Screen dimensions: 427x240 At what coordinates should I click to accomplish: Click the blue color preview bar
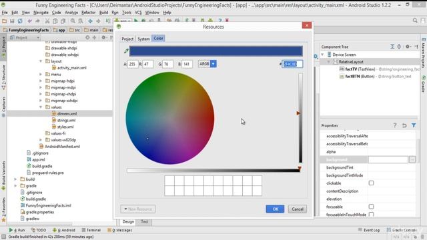[216, 51]
